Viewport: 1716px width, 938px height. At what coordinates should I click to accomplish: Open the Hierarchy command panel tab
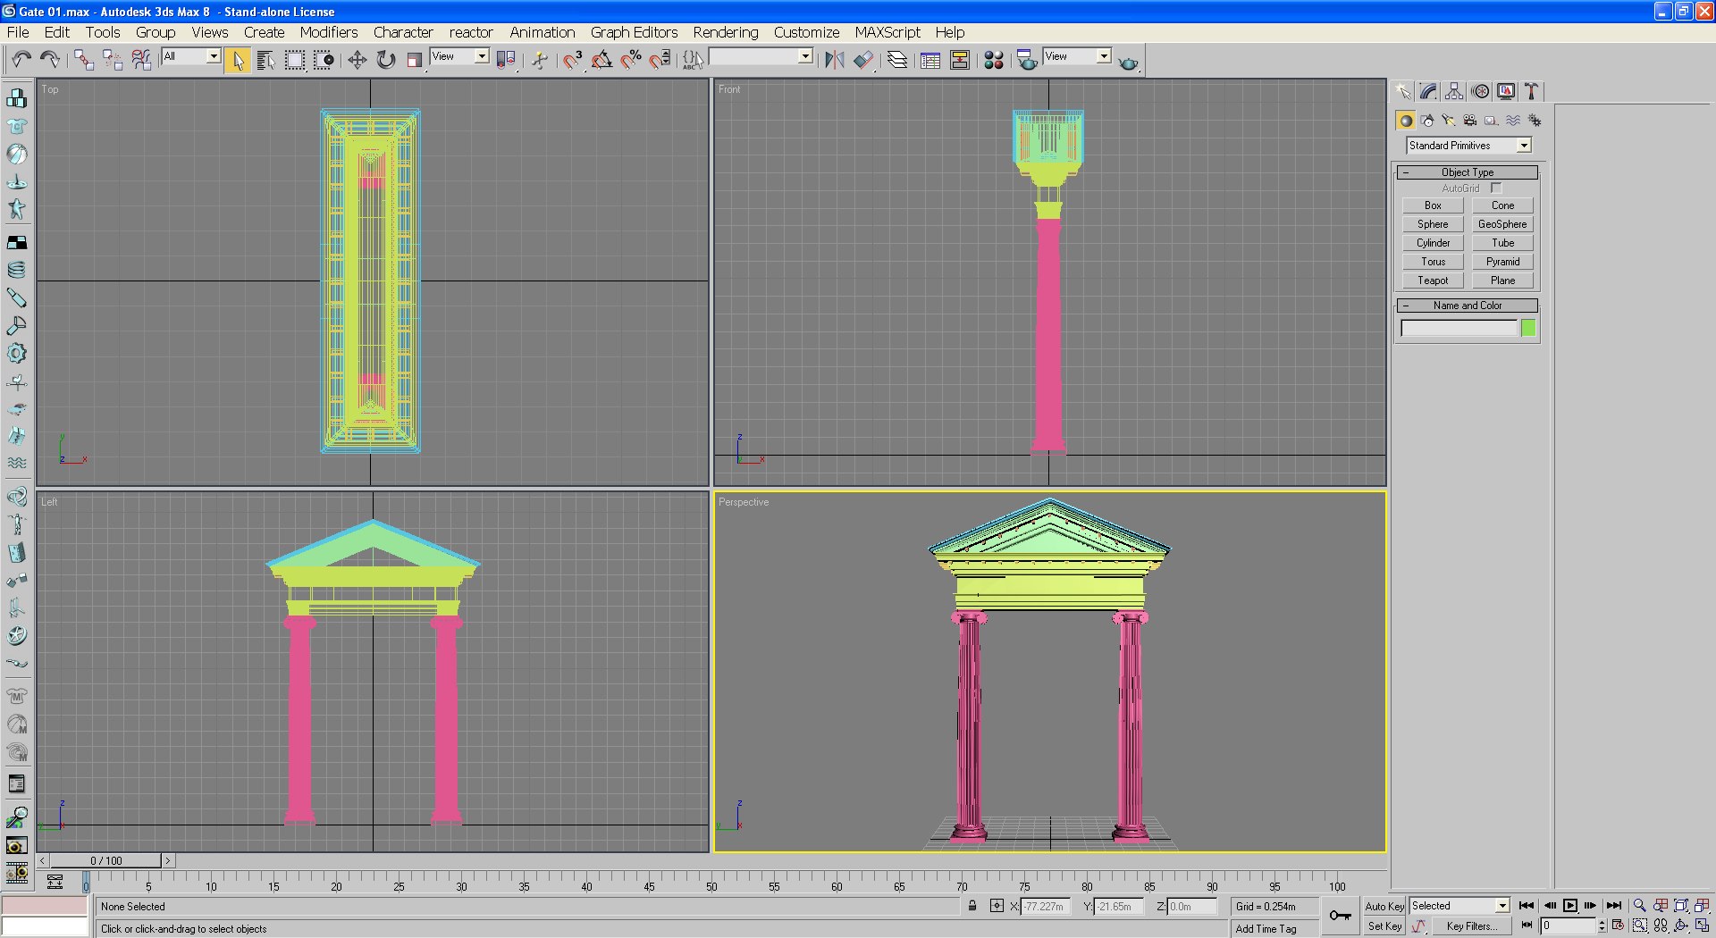click(x=1454, y=91)
